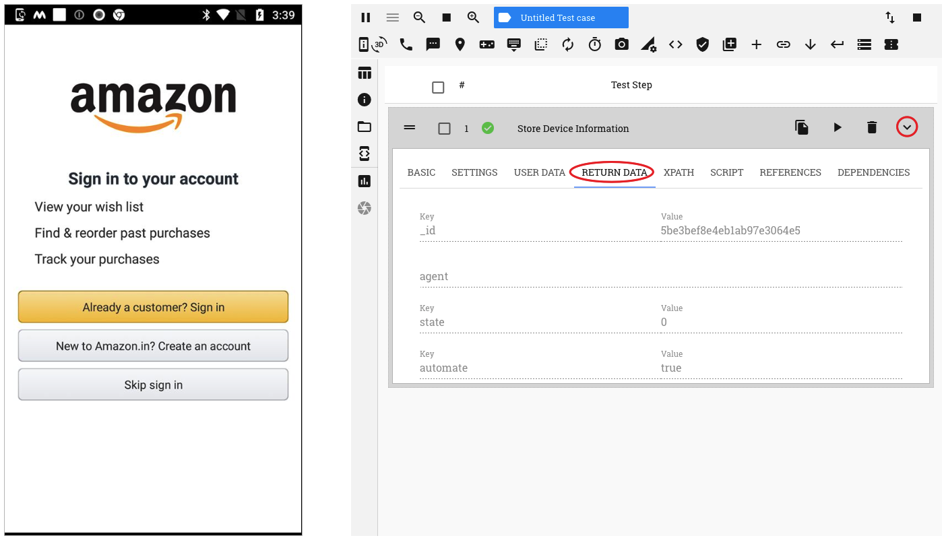Tap Already a customer? Sign in
This screenshot has width=942, height=540.
point(154,307)
